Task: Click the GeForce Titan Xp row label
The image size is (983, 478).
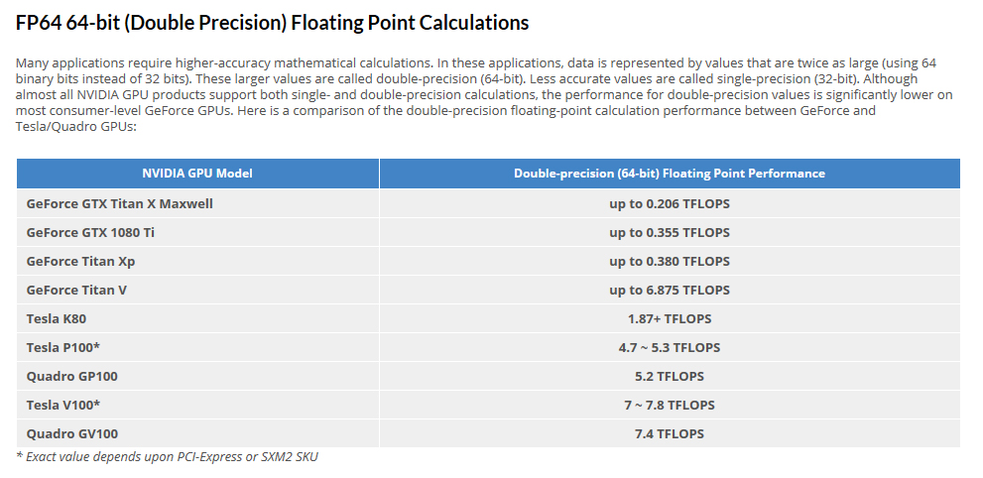Action: (80, 261)
